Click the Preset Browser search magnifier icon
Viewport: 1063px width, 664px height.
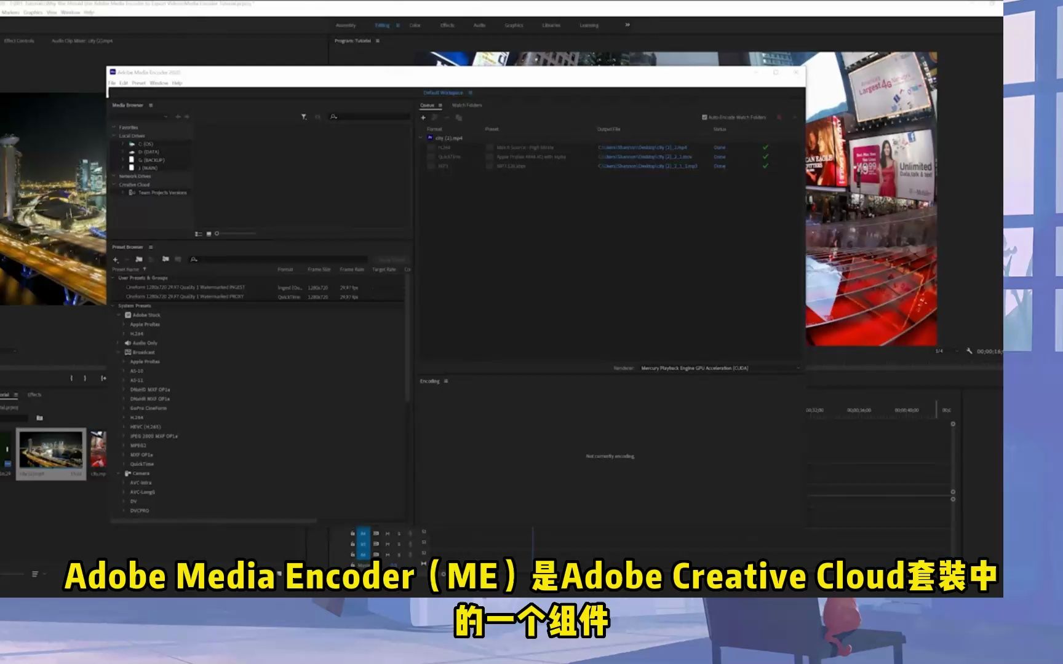point(194,259)
